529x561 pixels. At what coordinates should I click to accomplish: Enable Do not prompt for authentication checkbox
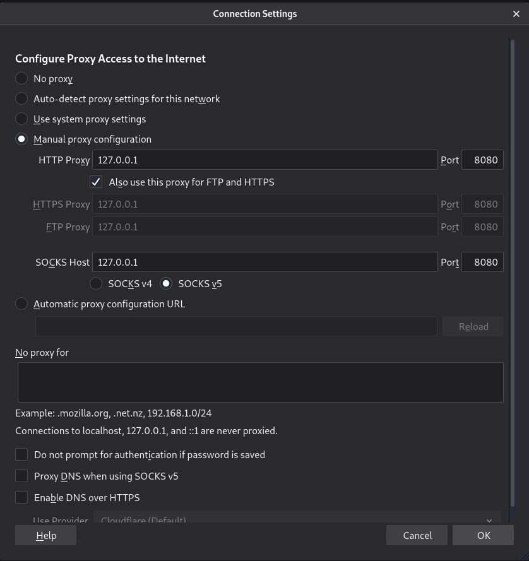[22, 455]
